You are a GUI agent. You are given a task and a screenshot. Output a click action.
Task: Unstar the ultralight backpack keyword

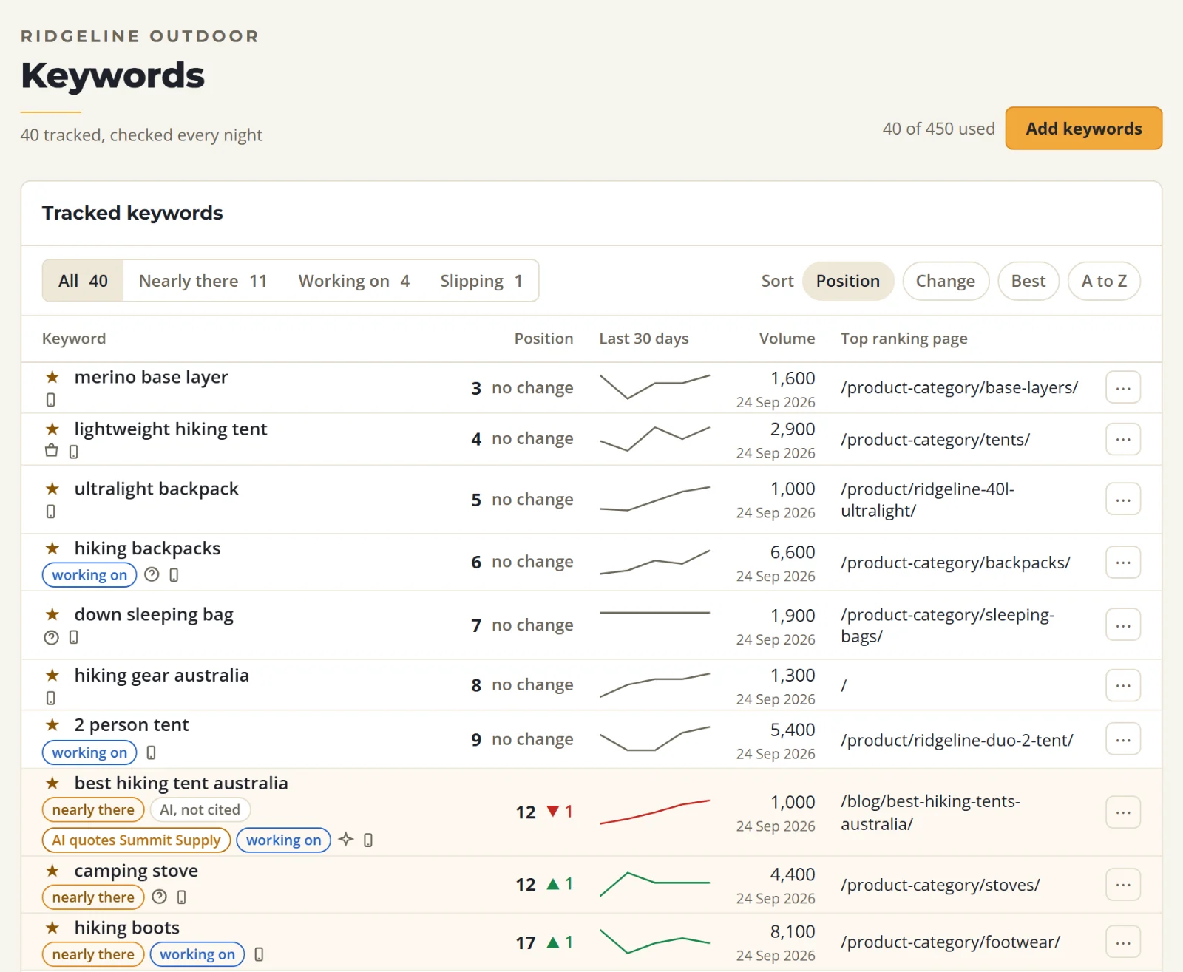tap(52, 489)
